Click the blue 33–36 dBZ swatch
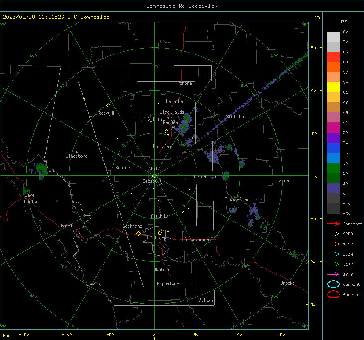364x340 pixels. [333, 148]
